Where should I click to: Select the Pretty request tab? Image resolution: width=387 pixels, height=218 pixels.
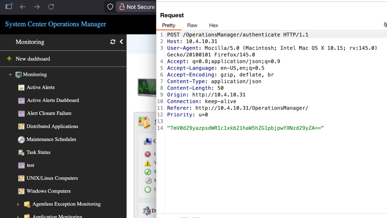click(169, 25)
